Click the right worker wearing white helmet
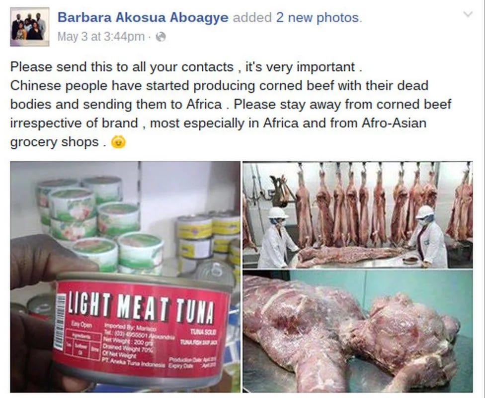485x398 pixels. tap(427, 236)
